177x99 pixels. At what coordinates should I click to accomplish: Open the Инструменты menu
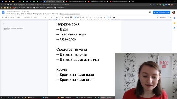click(38, 14)
